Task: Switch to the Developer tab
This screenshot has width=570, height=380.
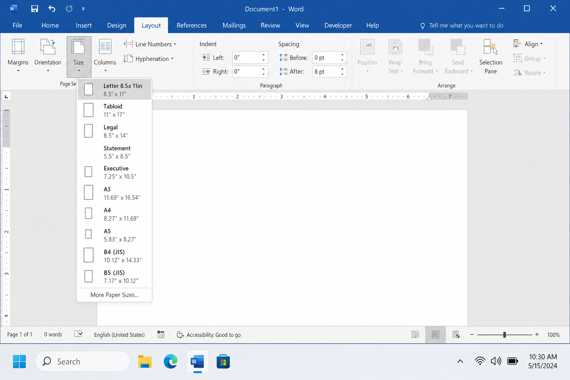Action: 338,25
